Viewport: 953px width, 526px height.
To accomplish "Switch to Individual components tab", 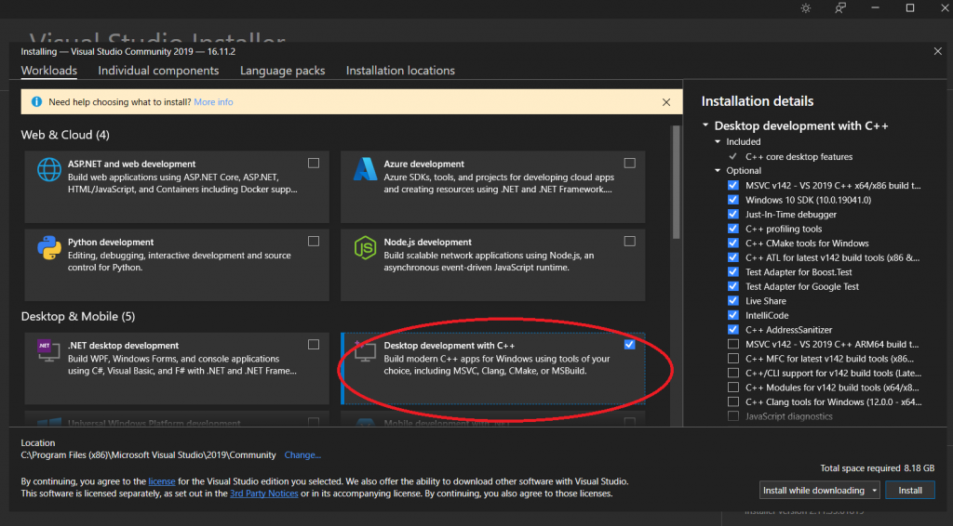I will tap(158, 71).
